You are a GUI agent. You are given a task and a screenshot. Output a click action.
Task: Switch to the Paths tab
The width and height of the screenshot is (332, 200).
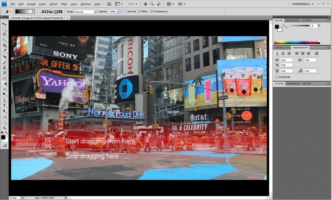307,84
